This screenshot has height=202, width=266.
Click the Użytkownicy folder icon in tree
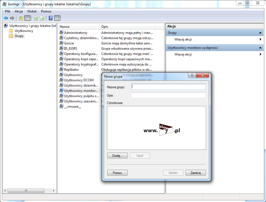11,31
